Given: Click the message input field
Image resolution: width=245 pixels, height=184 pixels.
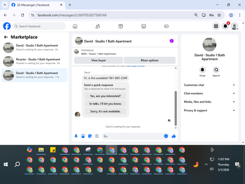Looking at the screenshot, I should (133, 136).
